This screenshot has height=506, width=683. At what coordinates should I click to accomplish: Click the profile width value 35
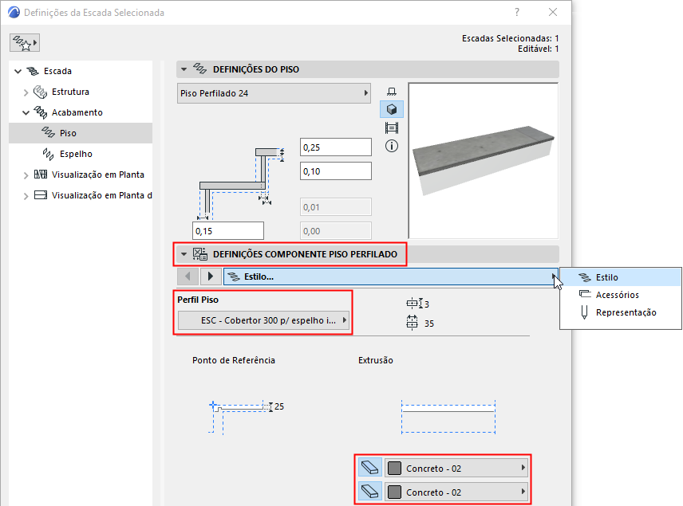(x=429, y=324)
